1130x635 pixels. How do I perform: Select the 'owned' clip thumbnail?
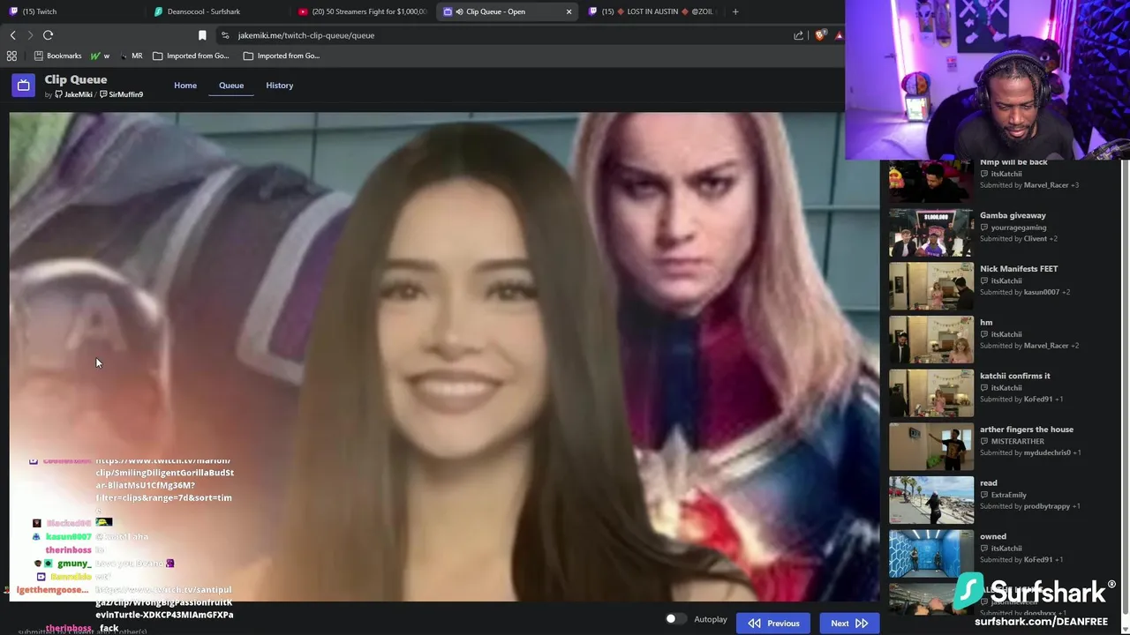point(931,554)
